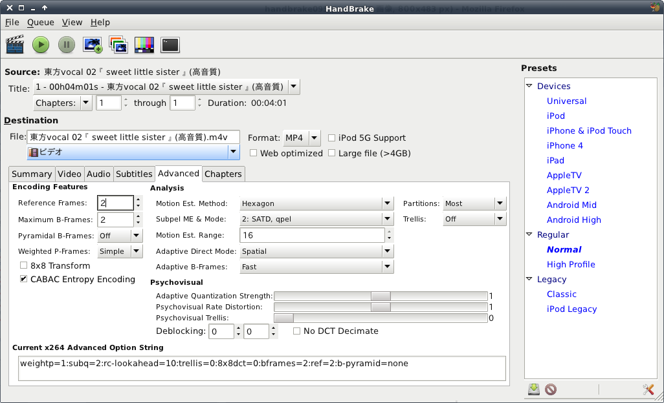Collapse the Legacy preset group
Screen dimensions: 664x403
pyautogui.click(x=529, y=279)
